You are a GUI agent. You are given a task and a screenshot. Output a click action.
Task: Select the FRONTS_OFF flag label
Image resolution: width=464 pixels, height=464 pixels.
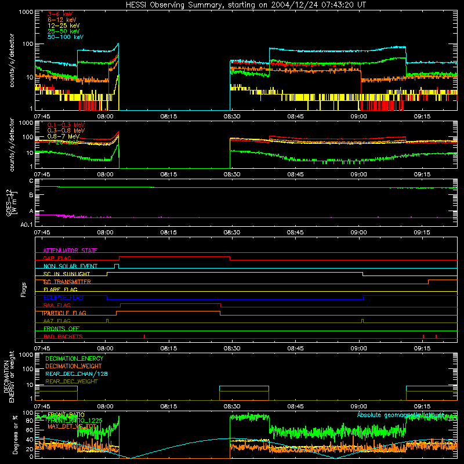(x=61, y=329)
